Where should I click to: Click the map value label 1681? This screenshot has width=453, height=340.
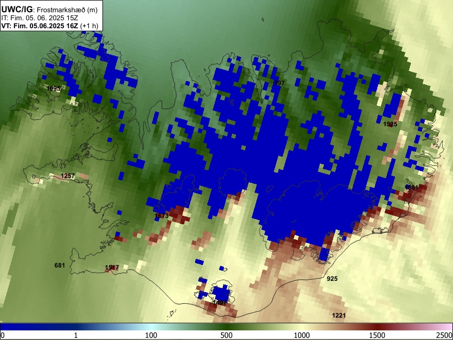pyautogui.click(x=411, y=188)
